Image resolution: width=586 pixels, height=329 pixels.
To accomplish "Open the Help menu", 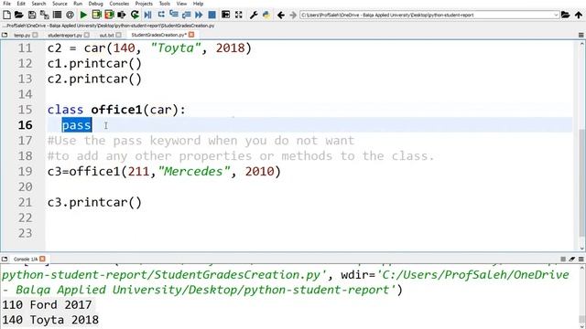I will (198, 4).
